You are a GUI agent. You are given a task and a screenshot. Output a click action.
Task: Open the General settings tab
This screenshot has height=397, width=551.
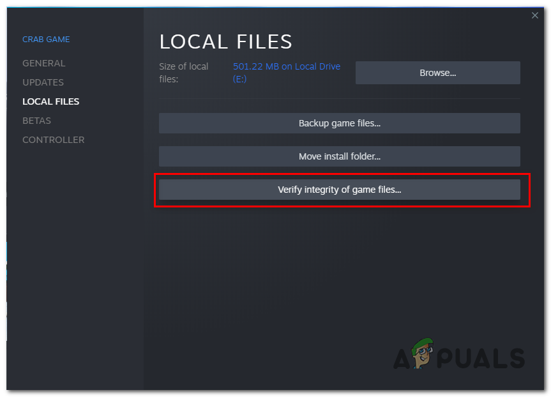pos(44,63)
